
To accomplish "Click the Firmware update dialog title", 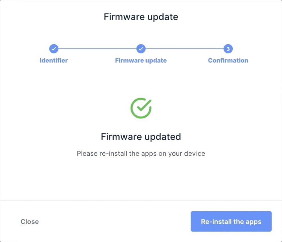I will pos(141,17).
